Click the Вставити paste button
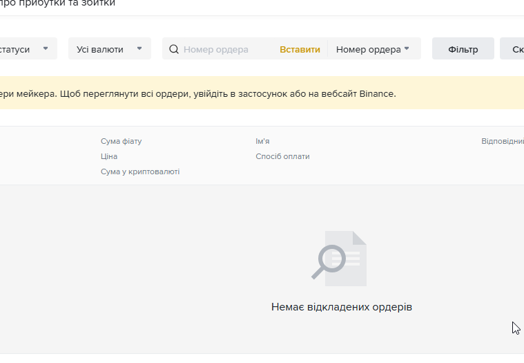 (x=300, y=50)
